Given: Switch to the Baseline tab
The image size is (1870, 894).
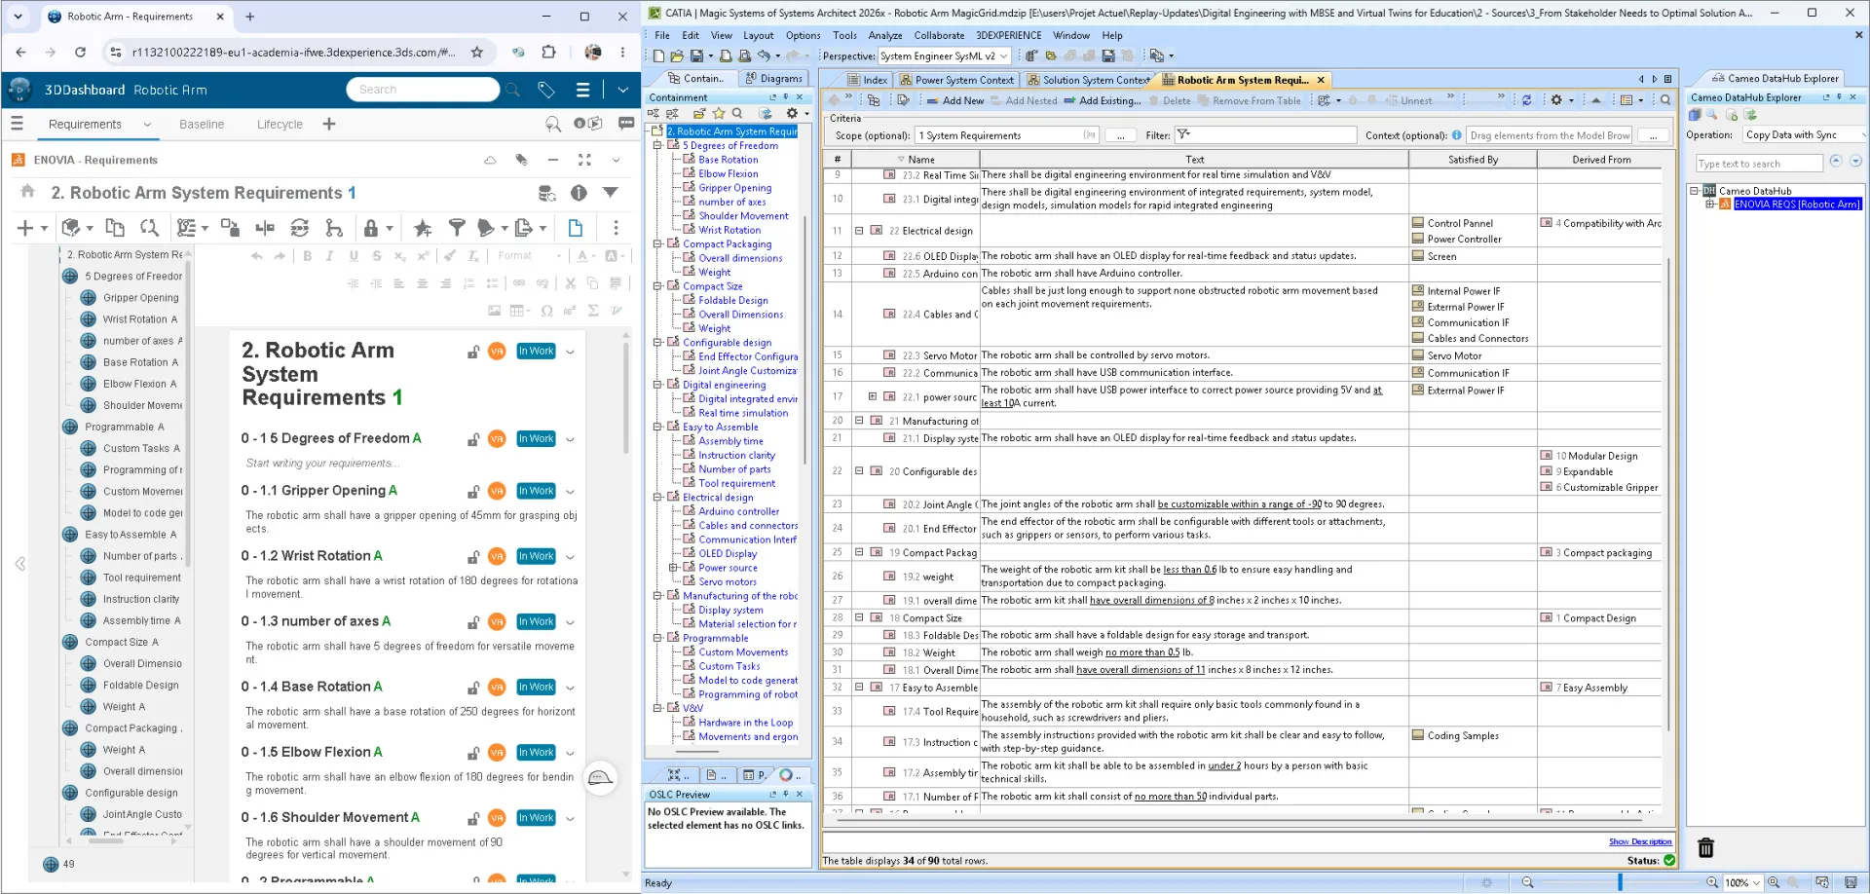Looking at the screenshot, I should click(202, 124).
